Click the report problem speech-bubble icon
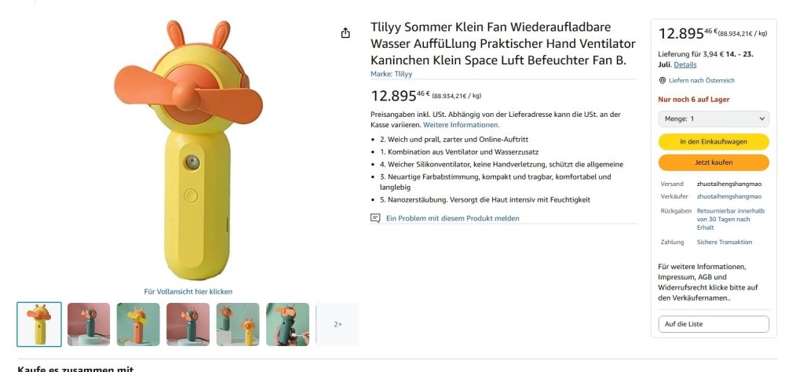The image size is (785, 372). pyautogui.click(x=375, y=218)
